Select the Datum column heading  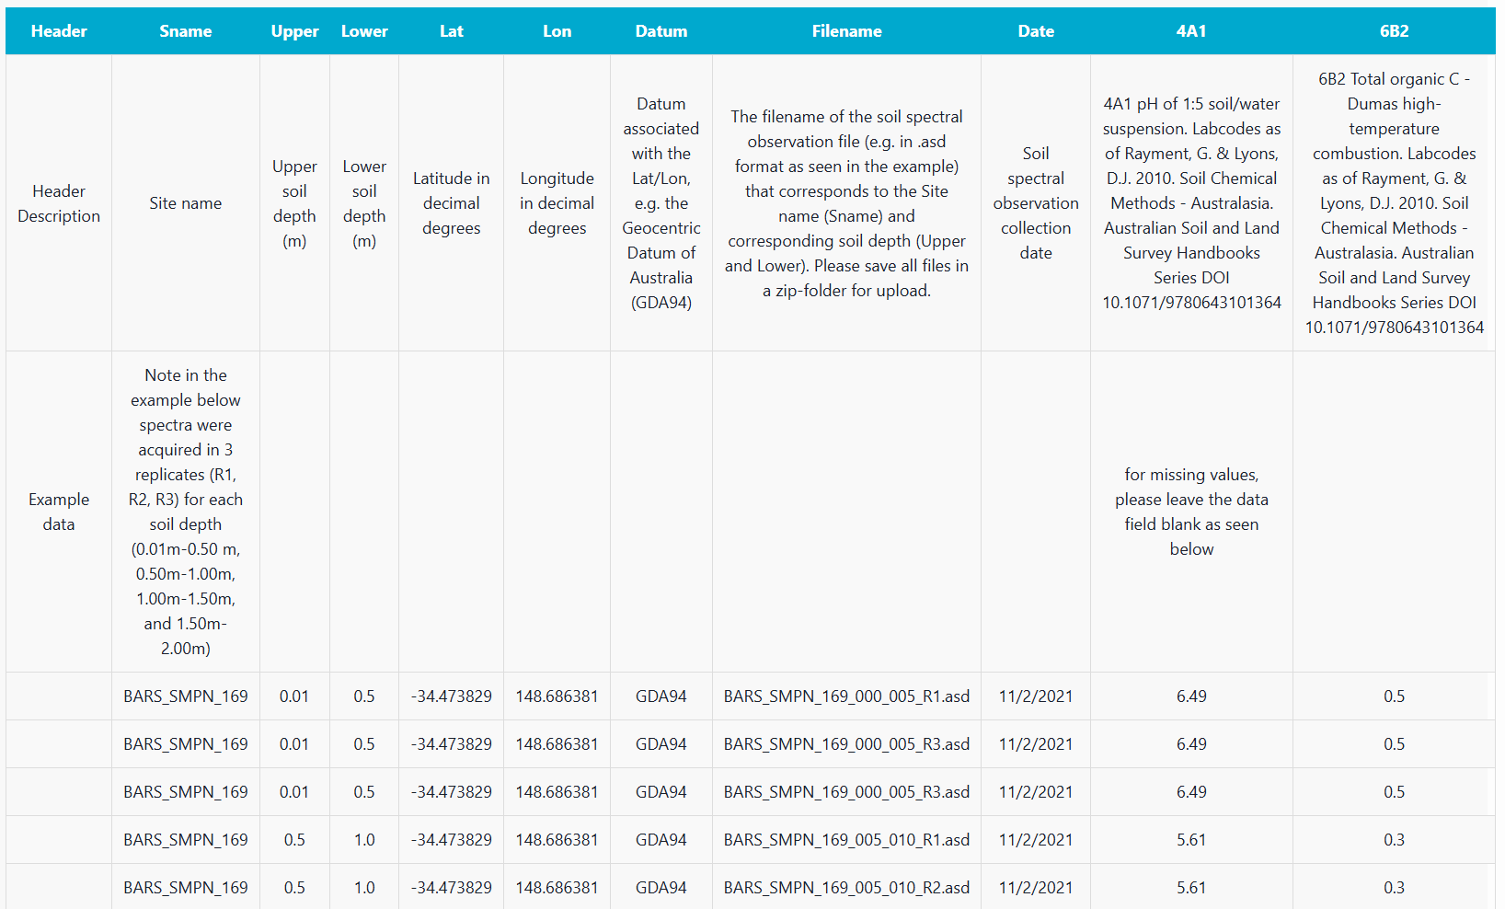[661, 31]
